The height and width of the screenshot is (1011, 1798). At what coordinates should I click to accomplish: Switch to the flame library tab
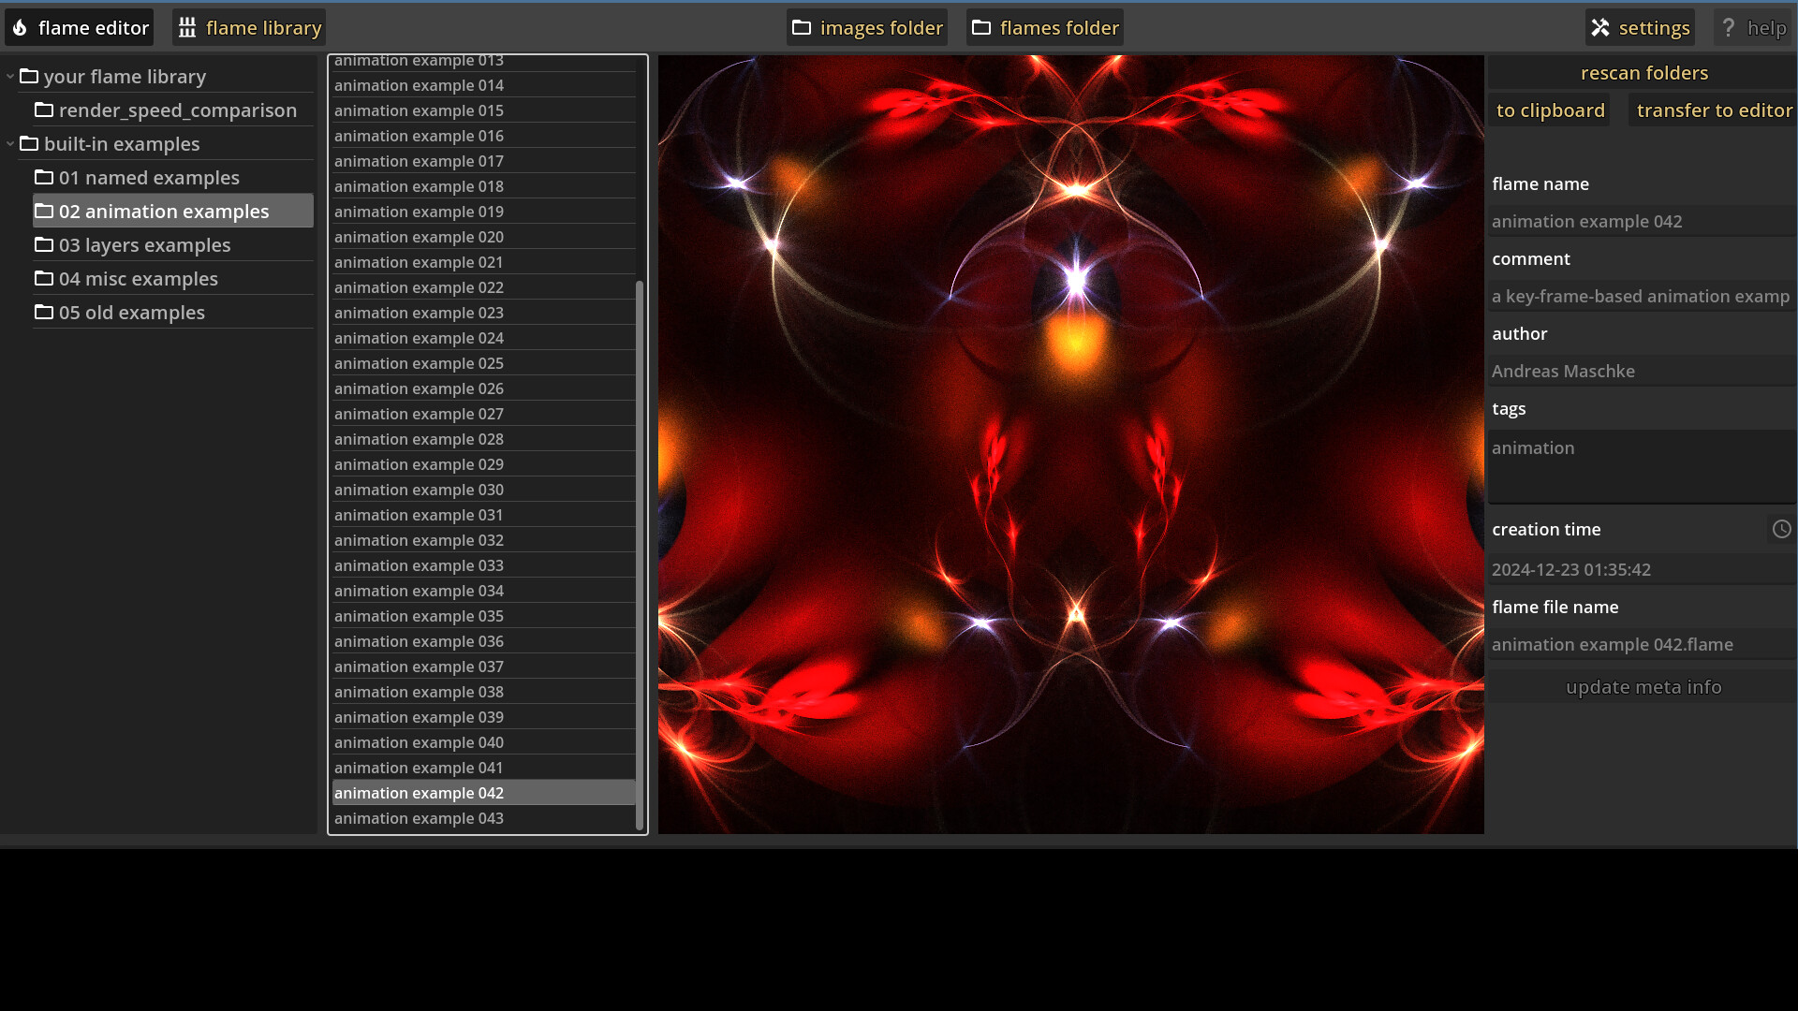(248, 27)
